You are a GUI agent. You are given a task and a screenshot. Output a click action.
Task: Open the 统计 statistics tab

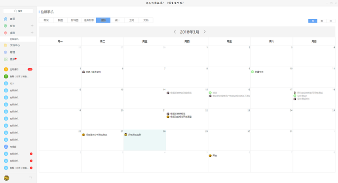coord(117,20)
